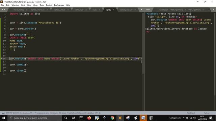Open the notification center icon
The image size is (216, 121).
[x=211, y=118]
